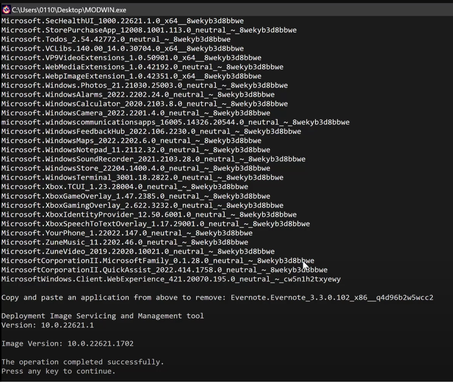Select the microsoft.windowscommunicationsapps package line
This screenshot has width=453, height=382.
pos(175,122)
